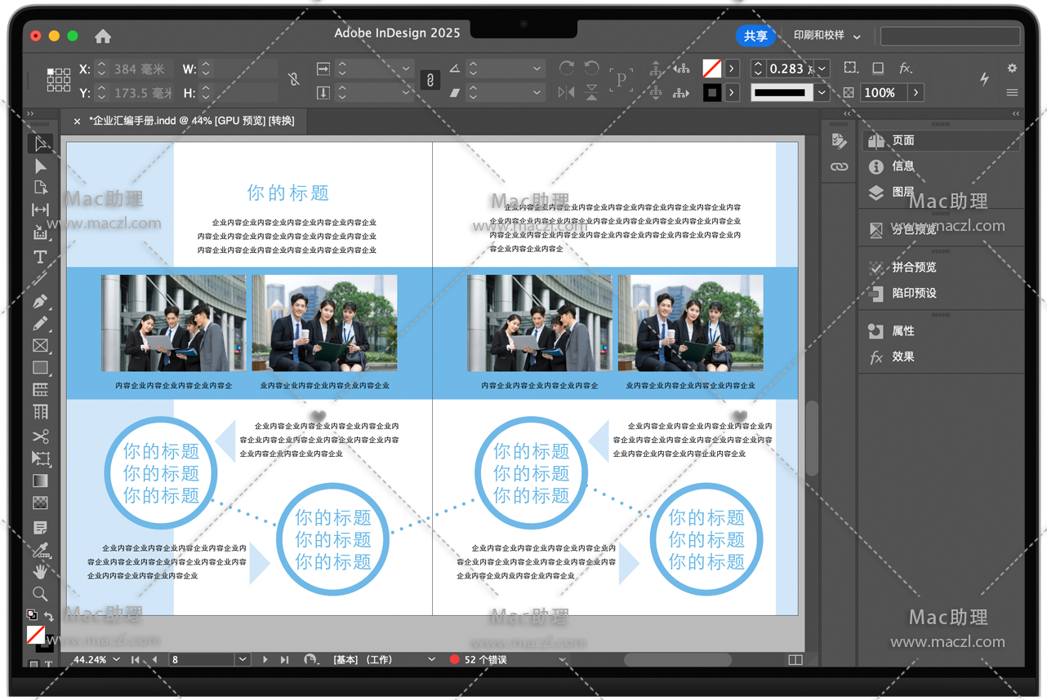
Task: Select the Hand tool
Action: coord(40,572)
